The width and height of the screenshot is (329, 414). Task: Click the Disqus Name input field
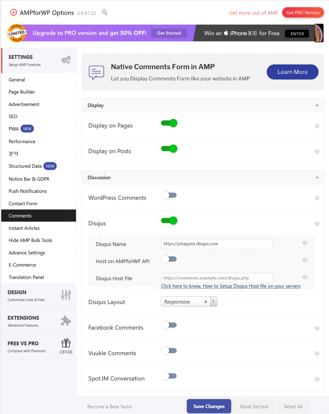tap(217, 244)
